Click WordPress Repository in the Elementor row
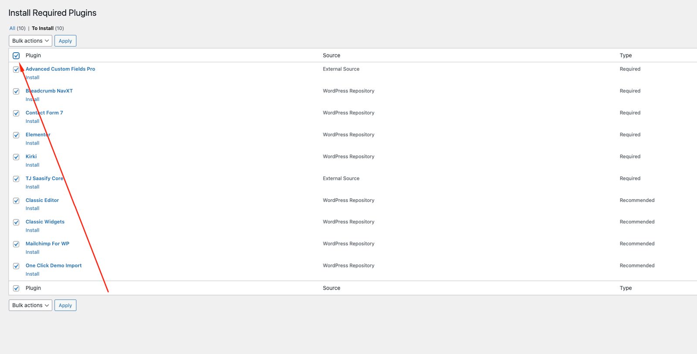The height and width of the screenshot is (354, 697). (x=348, y=135)
